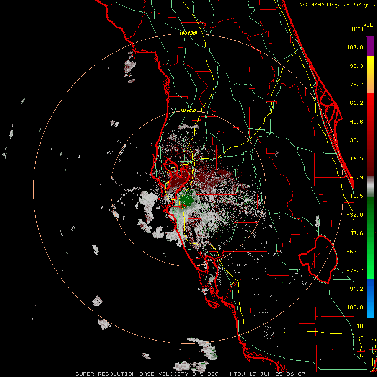Click the 14.5 legend value
This screenshot has width=377, height=377.
356,159
